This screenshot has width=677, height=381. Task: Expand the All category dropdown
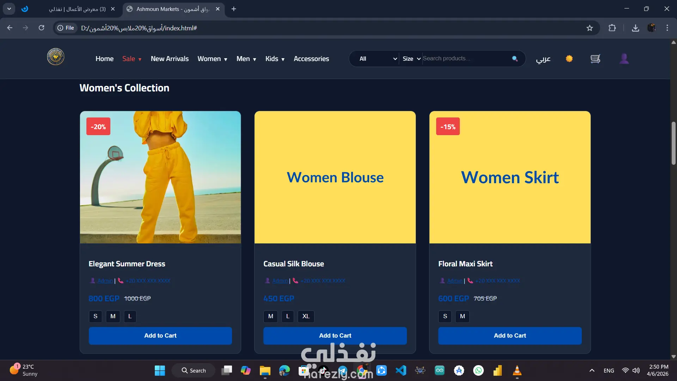(378, 59)
